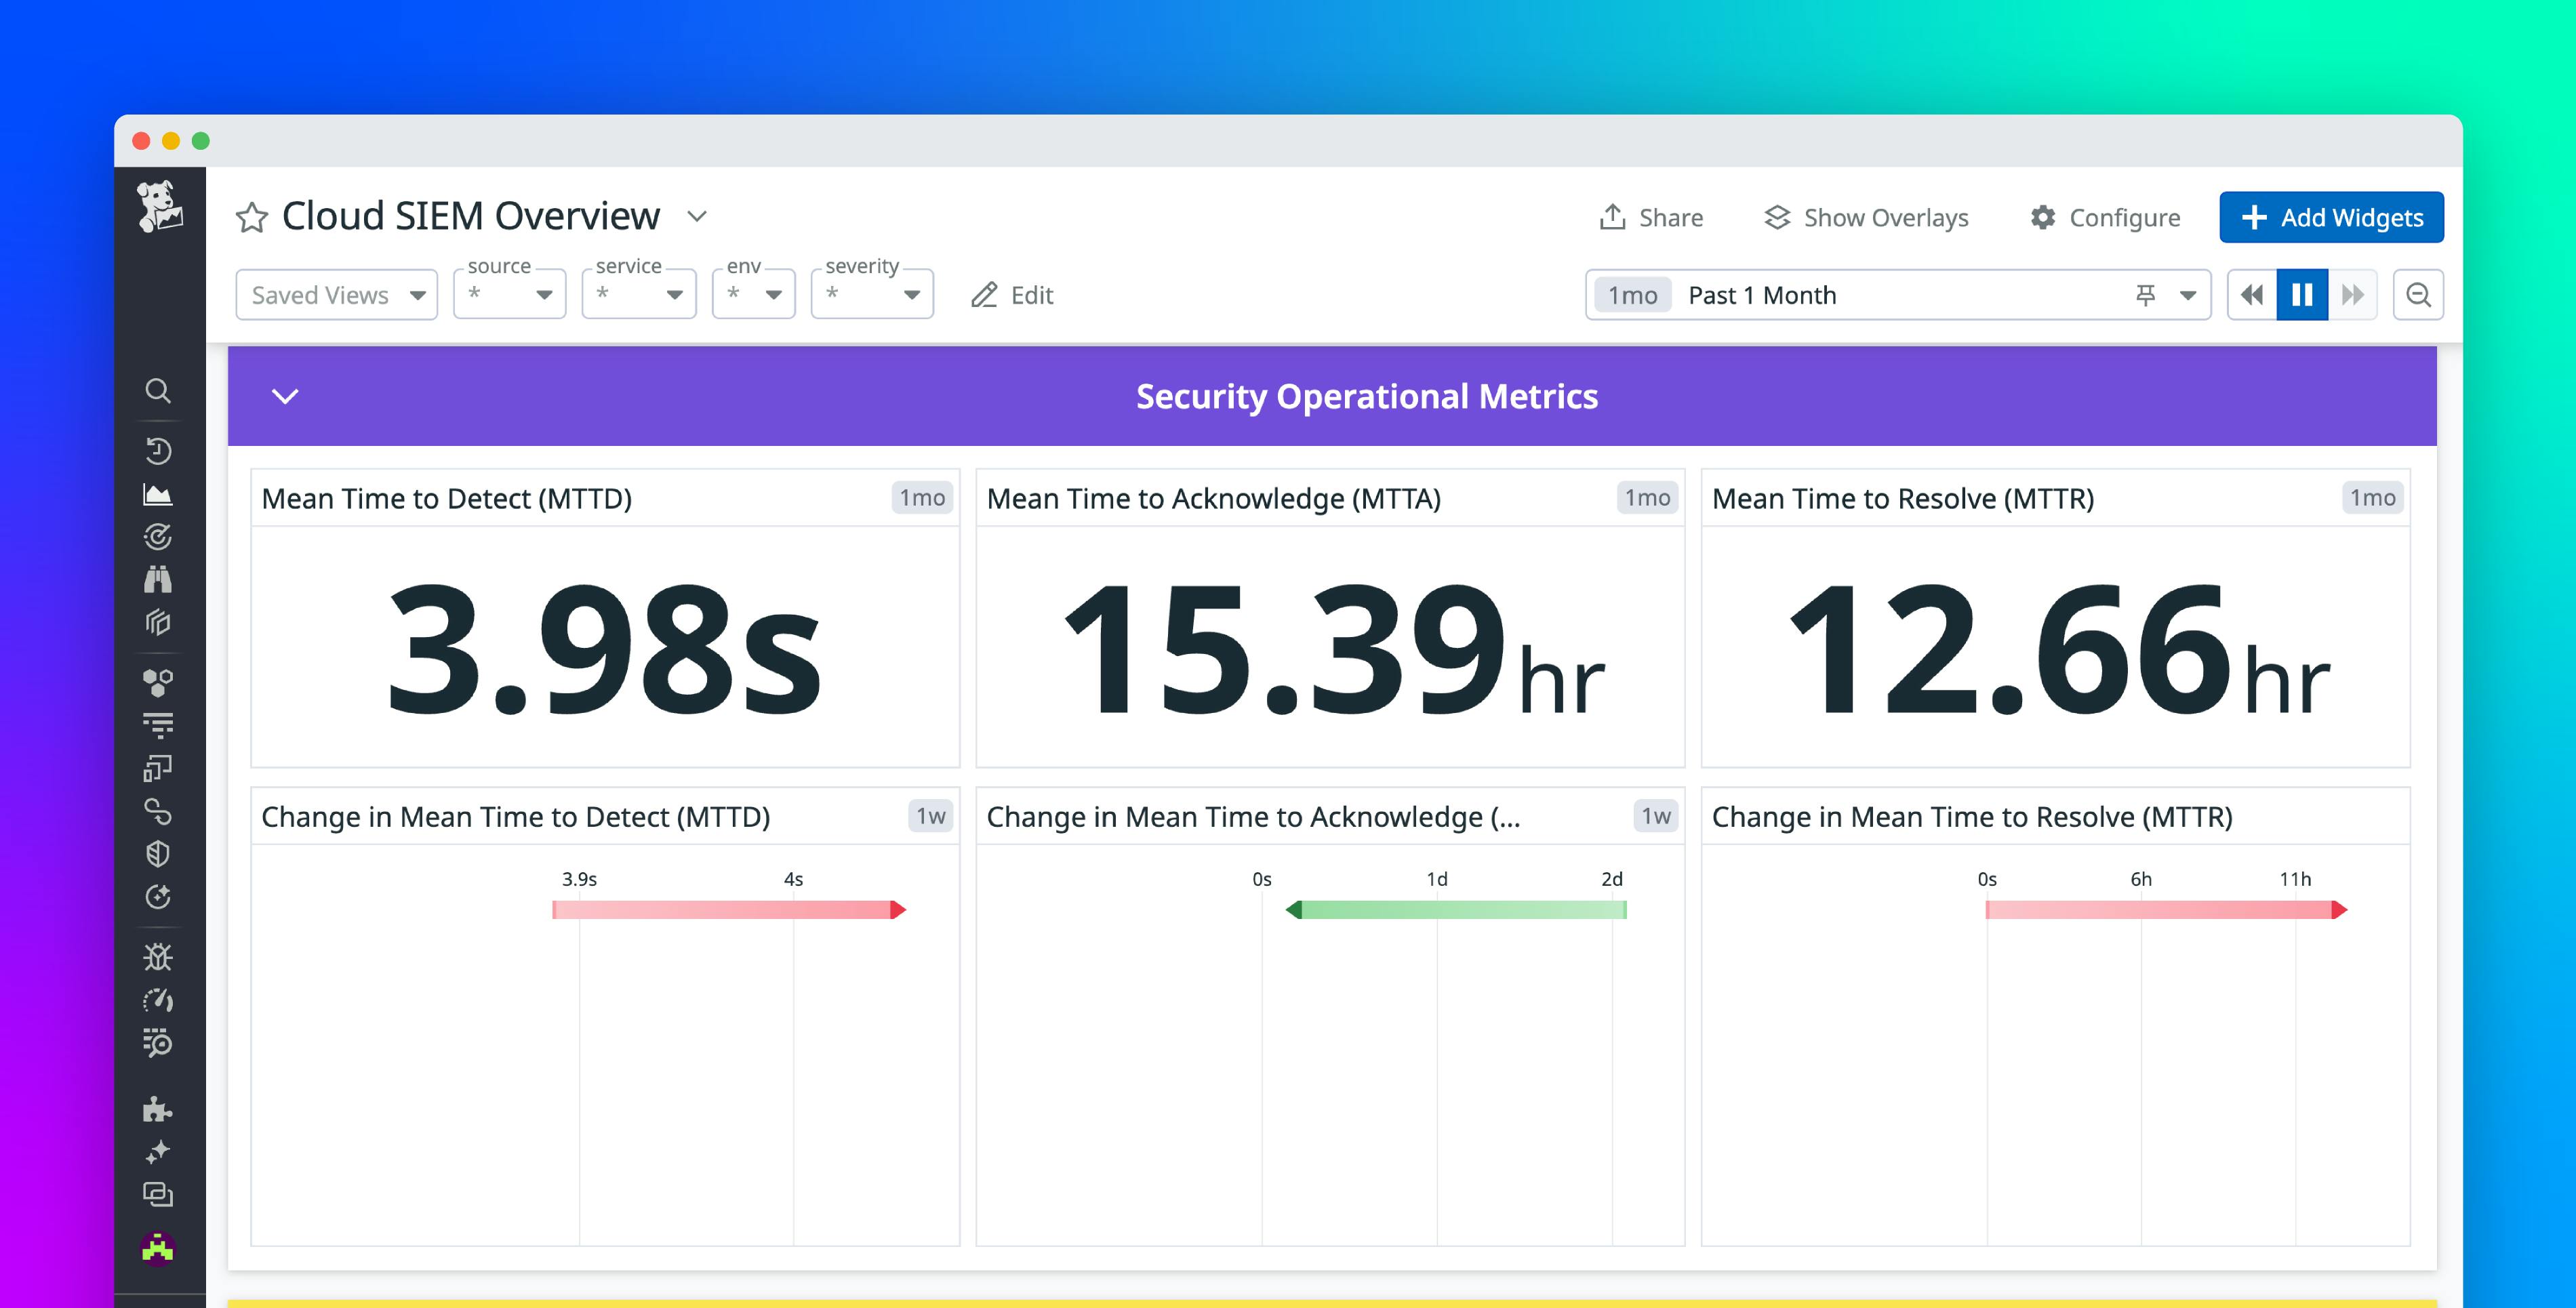2576x1308 pixels.
Task: Toggle Show Overlays
Action: pos(1866,217)
